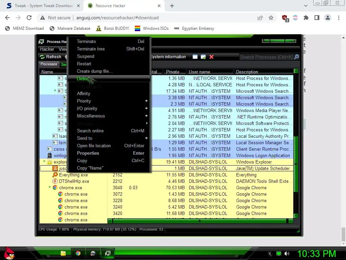Open the Chrome tab search chevron
Viewport: 346px width, 260px height.
click(305, 6)
